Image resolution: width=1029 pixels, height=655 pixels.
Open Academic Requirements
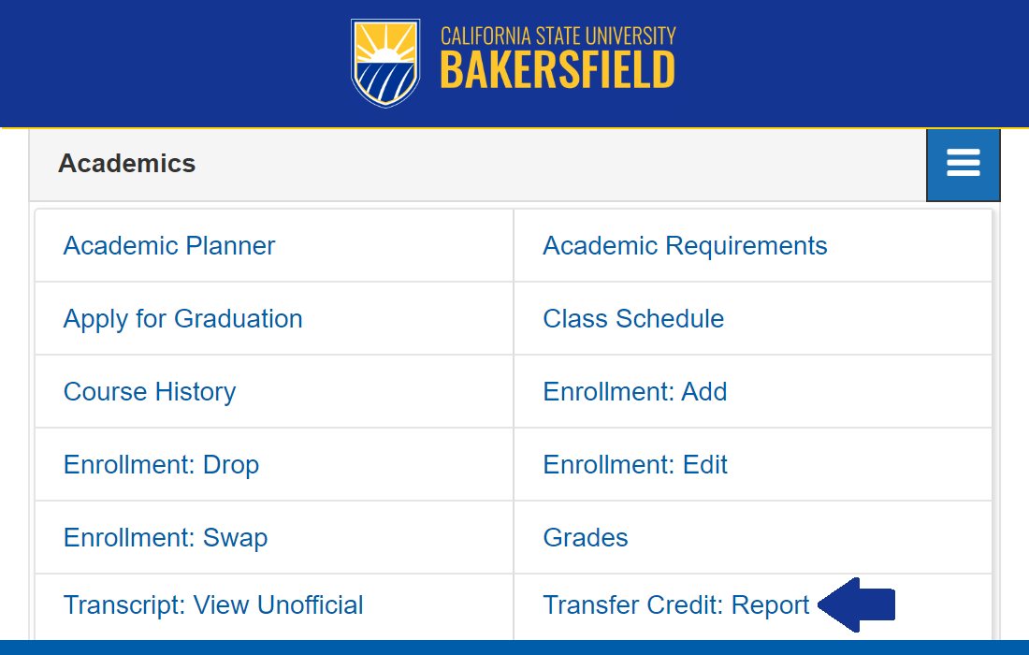point(685,245)
